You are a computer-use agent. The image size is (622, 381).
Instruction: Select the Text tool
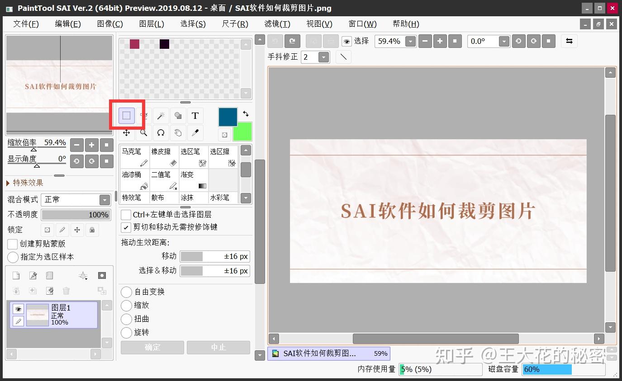coord(195,116)
